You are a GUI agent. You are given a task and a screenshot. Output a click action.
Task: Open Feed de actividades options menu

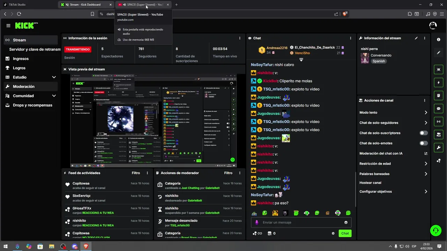[x=147, y=173]
